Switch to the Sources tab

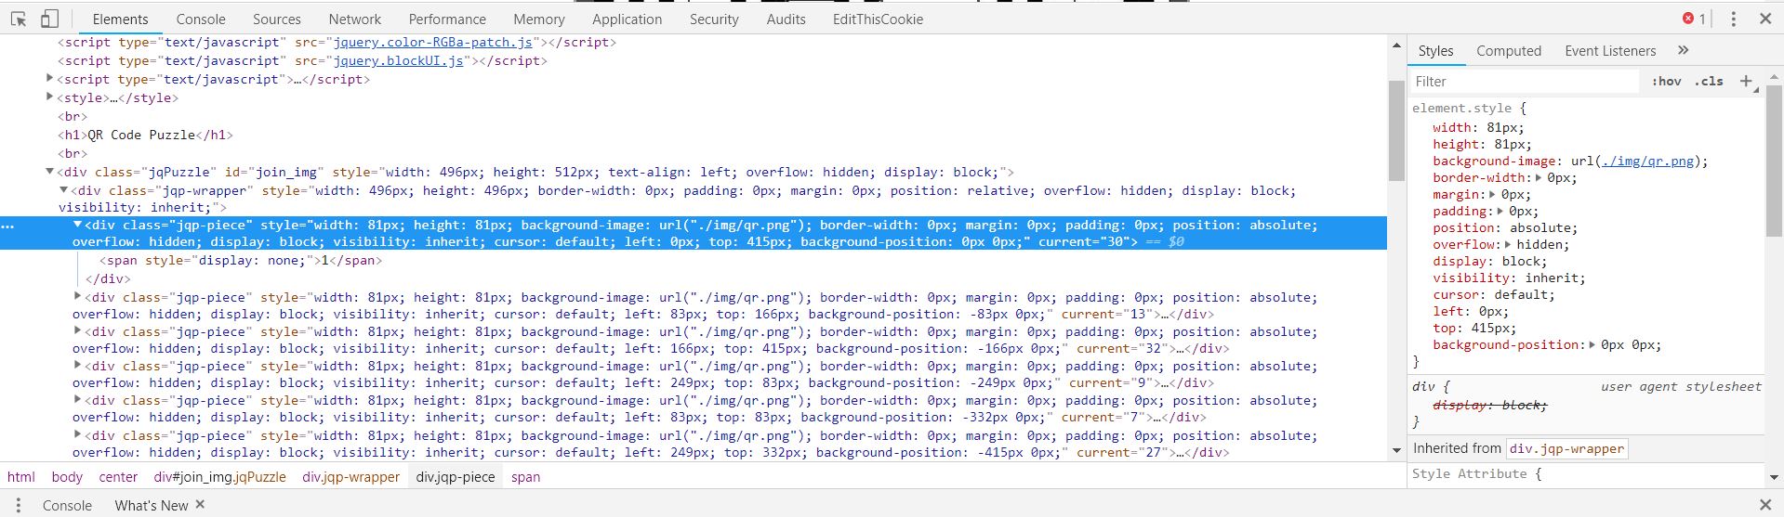pyautogui.click(x=277, y=19)
